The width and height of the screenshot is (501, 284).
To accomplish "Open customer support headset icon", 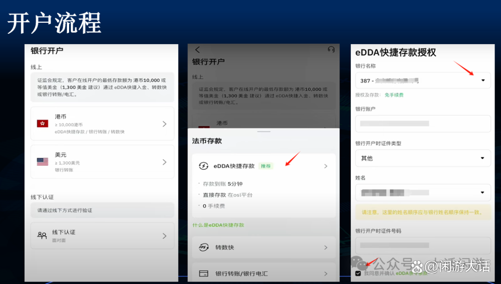I will (x=331, y=49).
